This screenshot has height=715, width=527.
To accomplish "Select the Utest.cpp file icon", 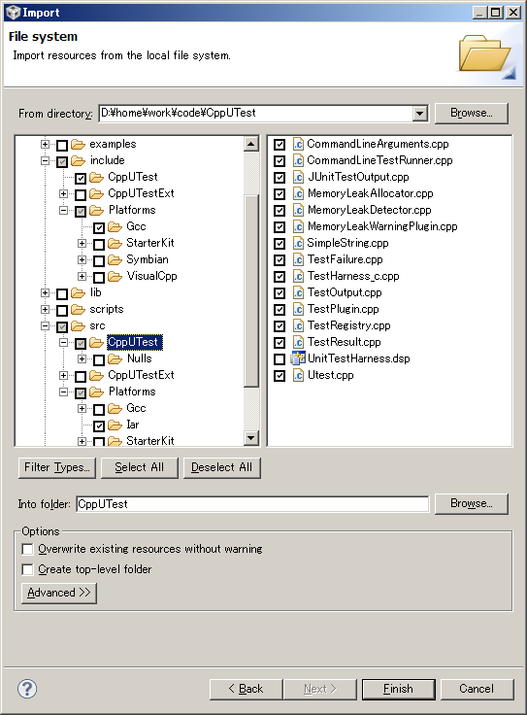I will pyautogui.click(x=298, y=375).
